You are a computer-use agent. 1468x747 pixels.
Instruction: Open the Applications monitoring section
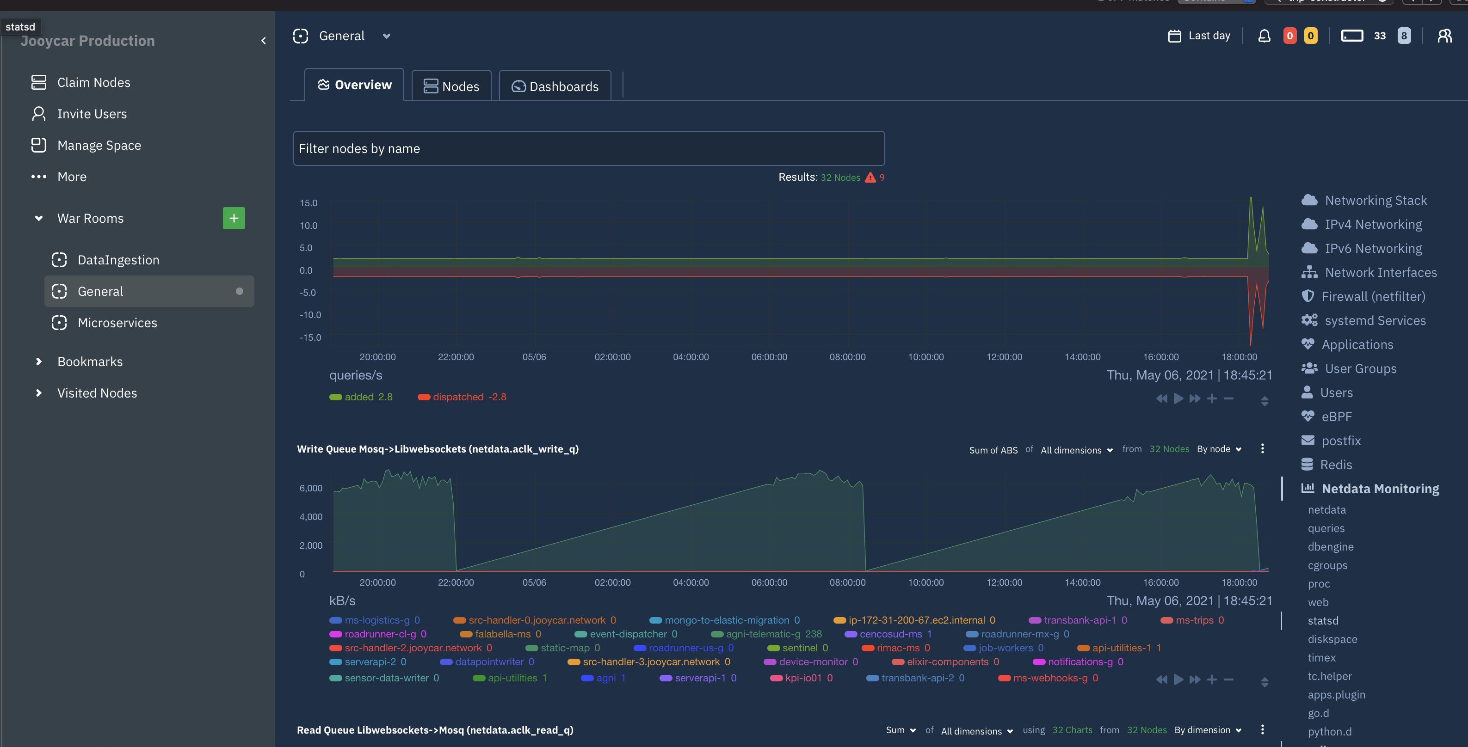(1357, 344)
